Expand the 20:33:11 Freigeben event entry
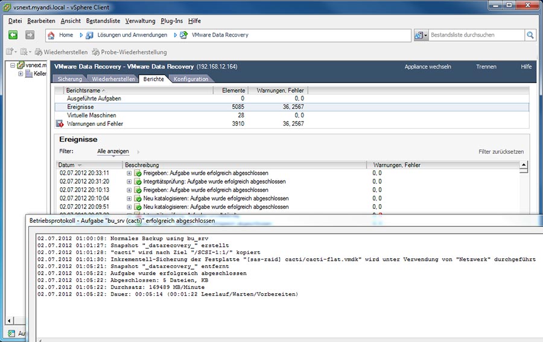The width and height of the screenshot is (543, 342). (129, 173)
